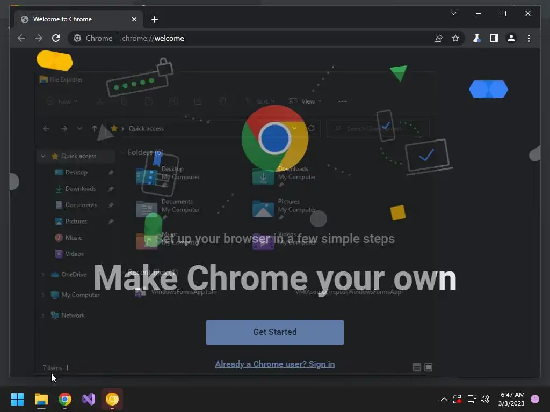Select Pictures in File Explorer sidebar

(76, 222)
